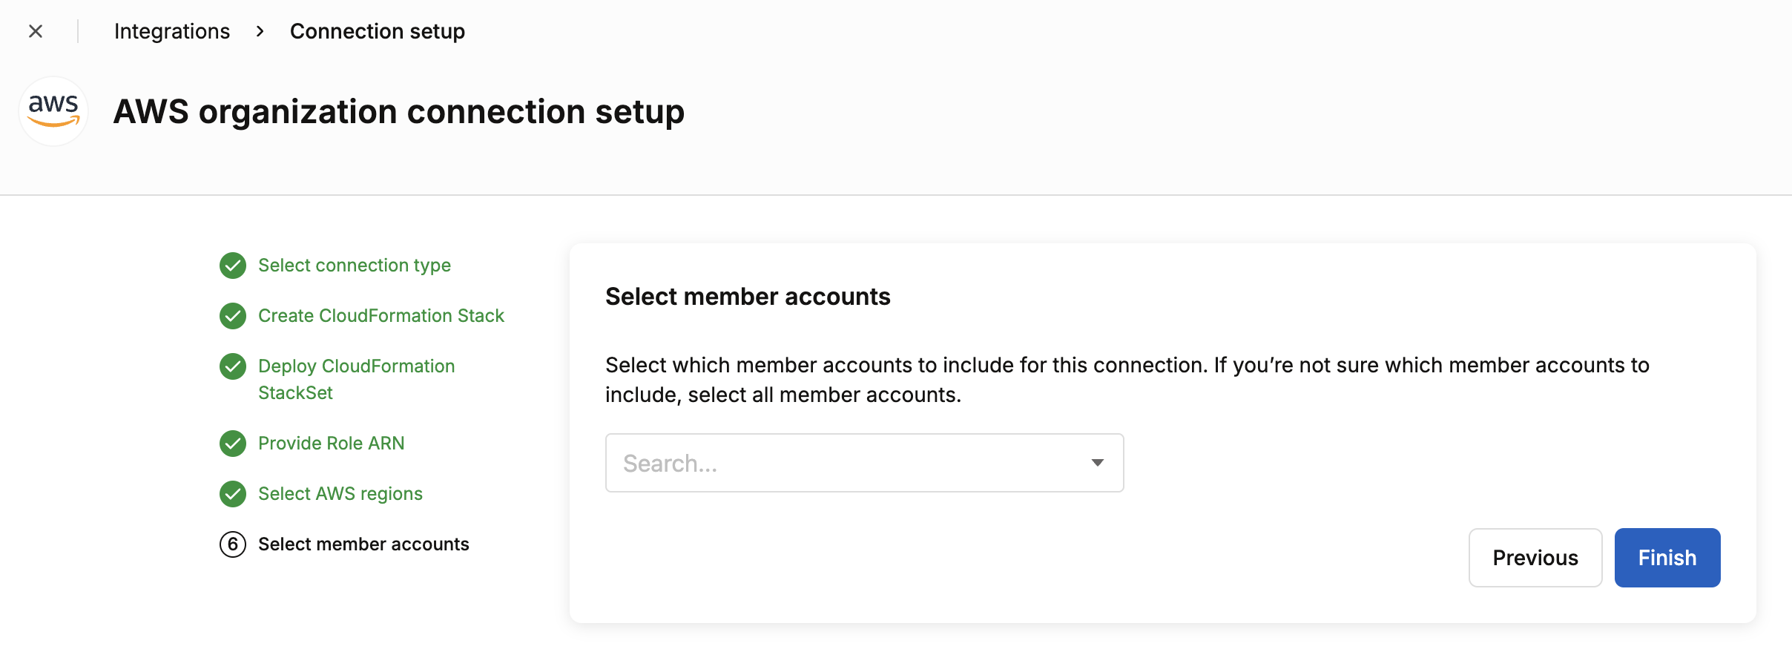
Task: Click the checkmark icon next to Create CloudFormation Stack
Action: coord(233,316)
